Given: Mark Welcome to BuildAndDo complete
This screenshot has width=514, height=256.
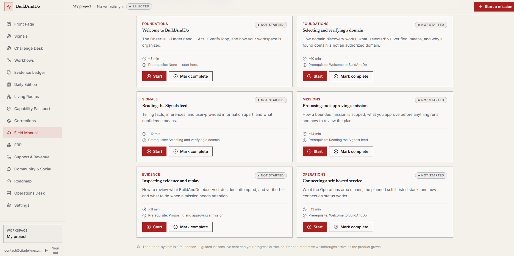Looking at the screenshot, I should pyautogui.click(x=191, y=76).
